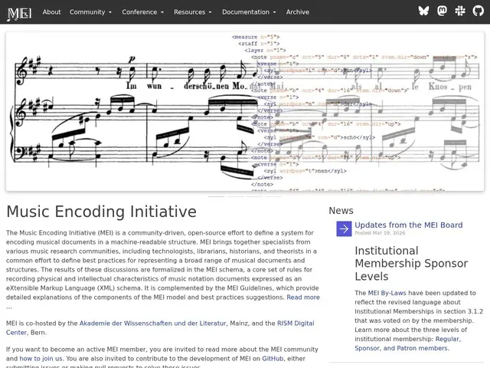This screenshot has width=490, height=368.
Task: Expand the Conference dropdown menu
Action: [x=142, y=12]
